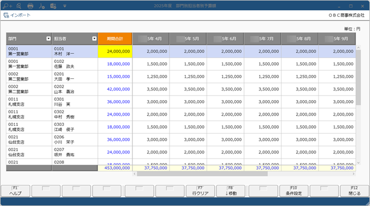
Task: Click 0002 第二営業部 cell in 0201 row
Action: [x=29, y=77]
